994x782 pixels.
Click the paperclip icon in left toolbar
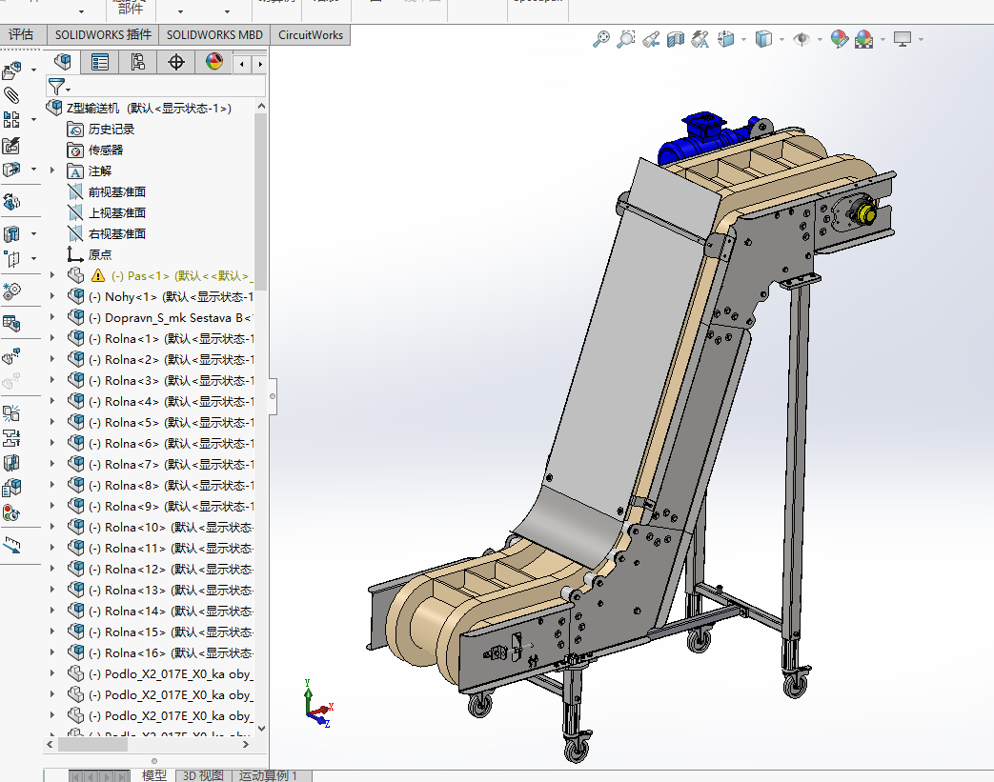[12, 95]
